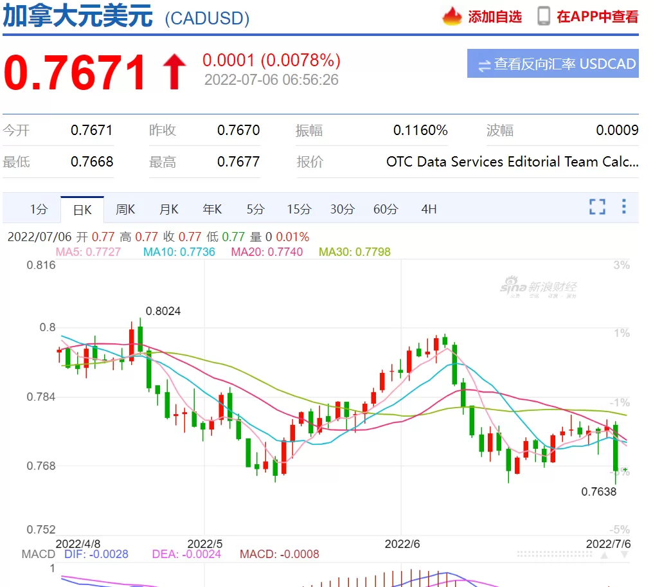Select the 周K weekly chart tab

click(125, 209)
